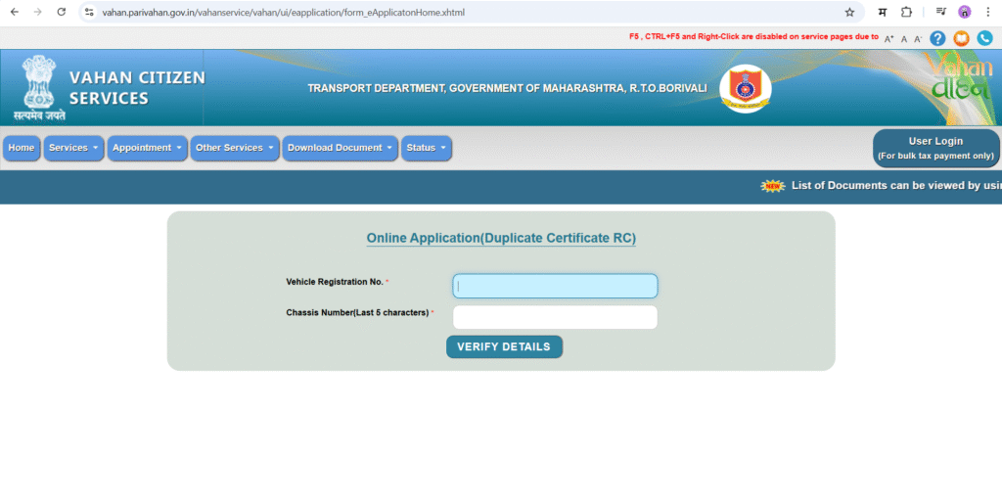Bookmark this page with the star icon
The width and height of the screenshot is (1002, 502).
click(x=849, y=12)
